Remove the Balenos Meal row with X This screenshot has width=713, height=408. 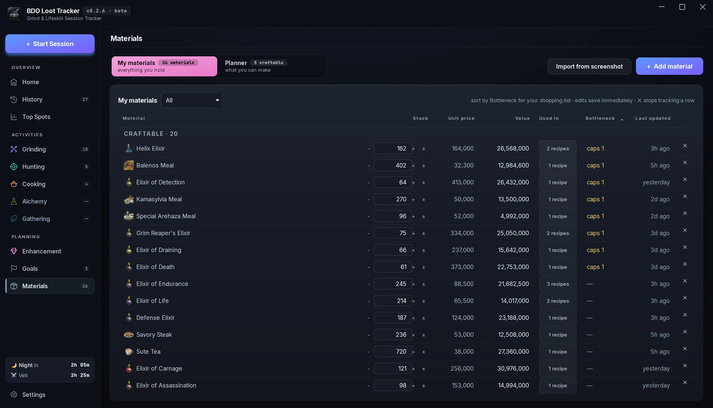(685, 162)
